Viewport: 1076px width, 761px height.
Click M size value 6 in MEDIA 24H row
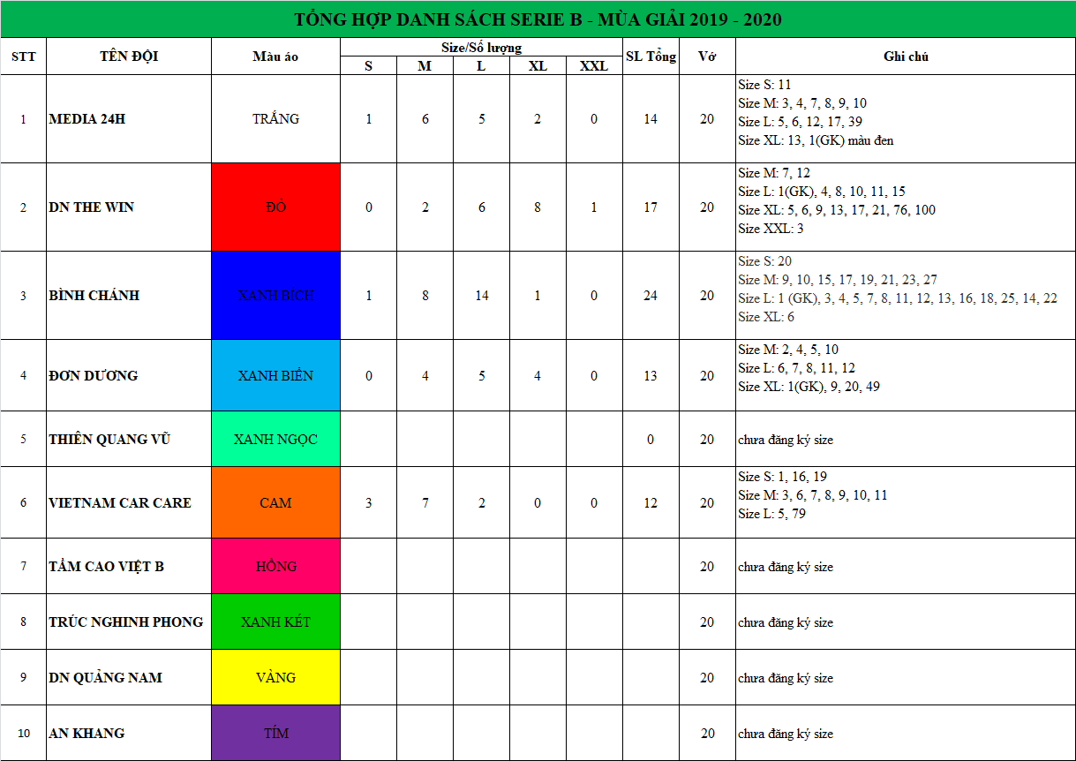click(425, 119)
